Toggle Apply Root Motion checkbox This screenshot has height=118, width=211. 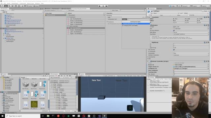click(x=174, y=30)
